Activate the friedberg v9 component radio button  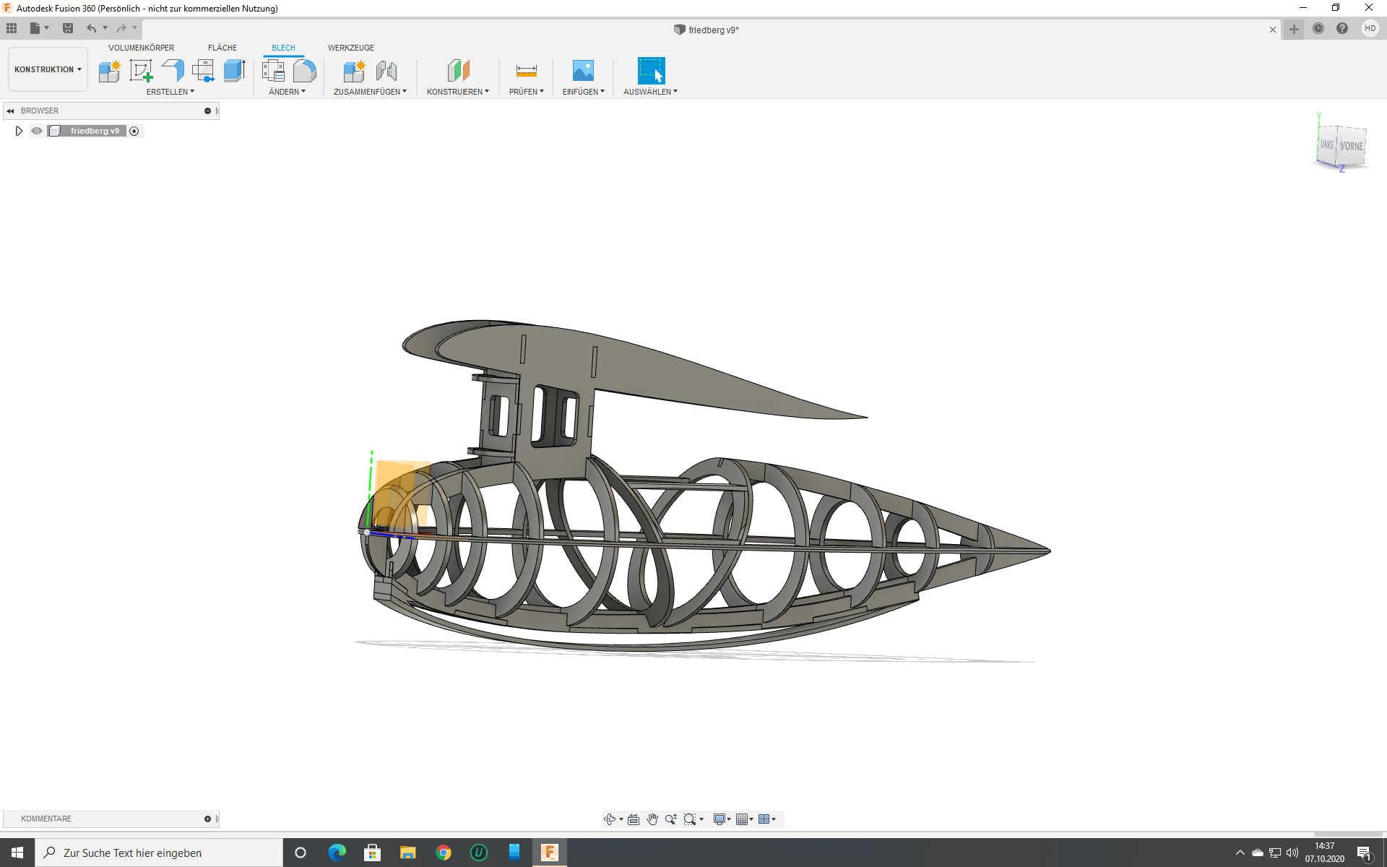pyautogui.click(x=134, y=131)
